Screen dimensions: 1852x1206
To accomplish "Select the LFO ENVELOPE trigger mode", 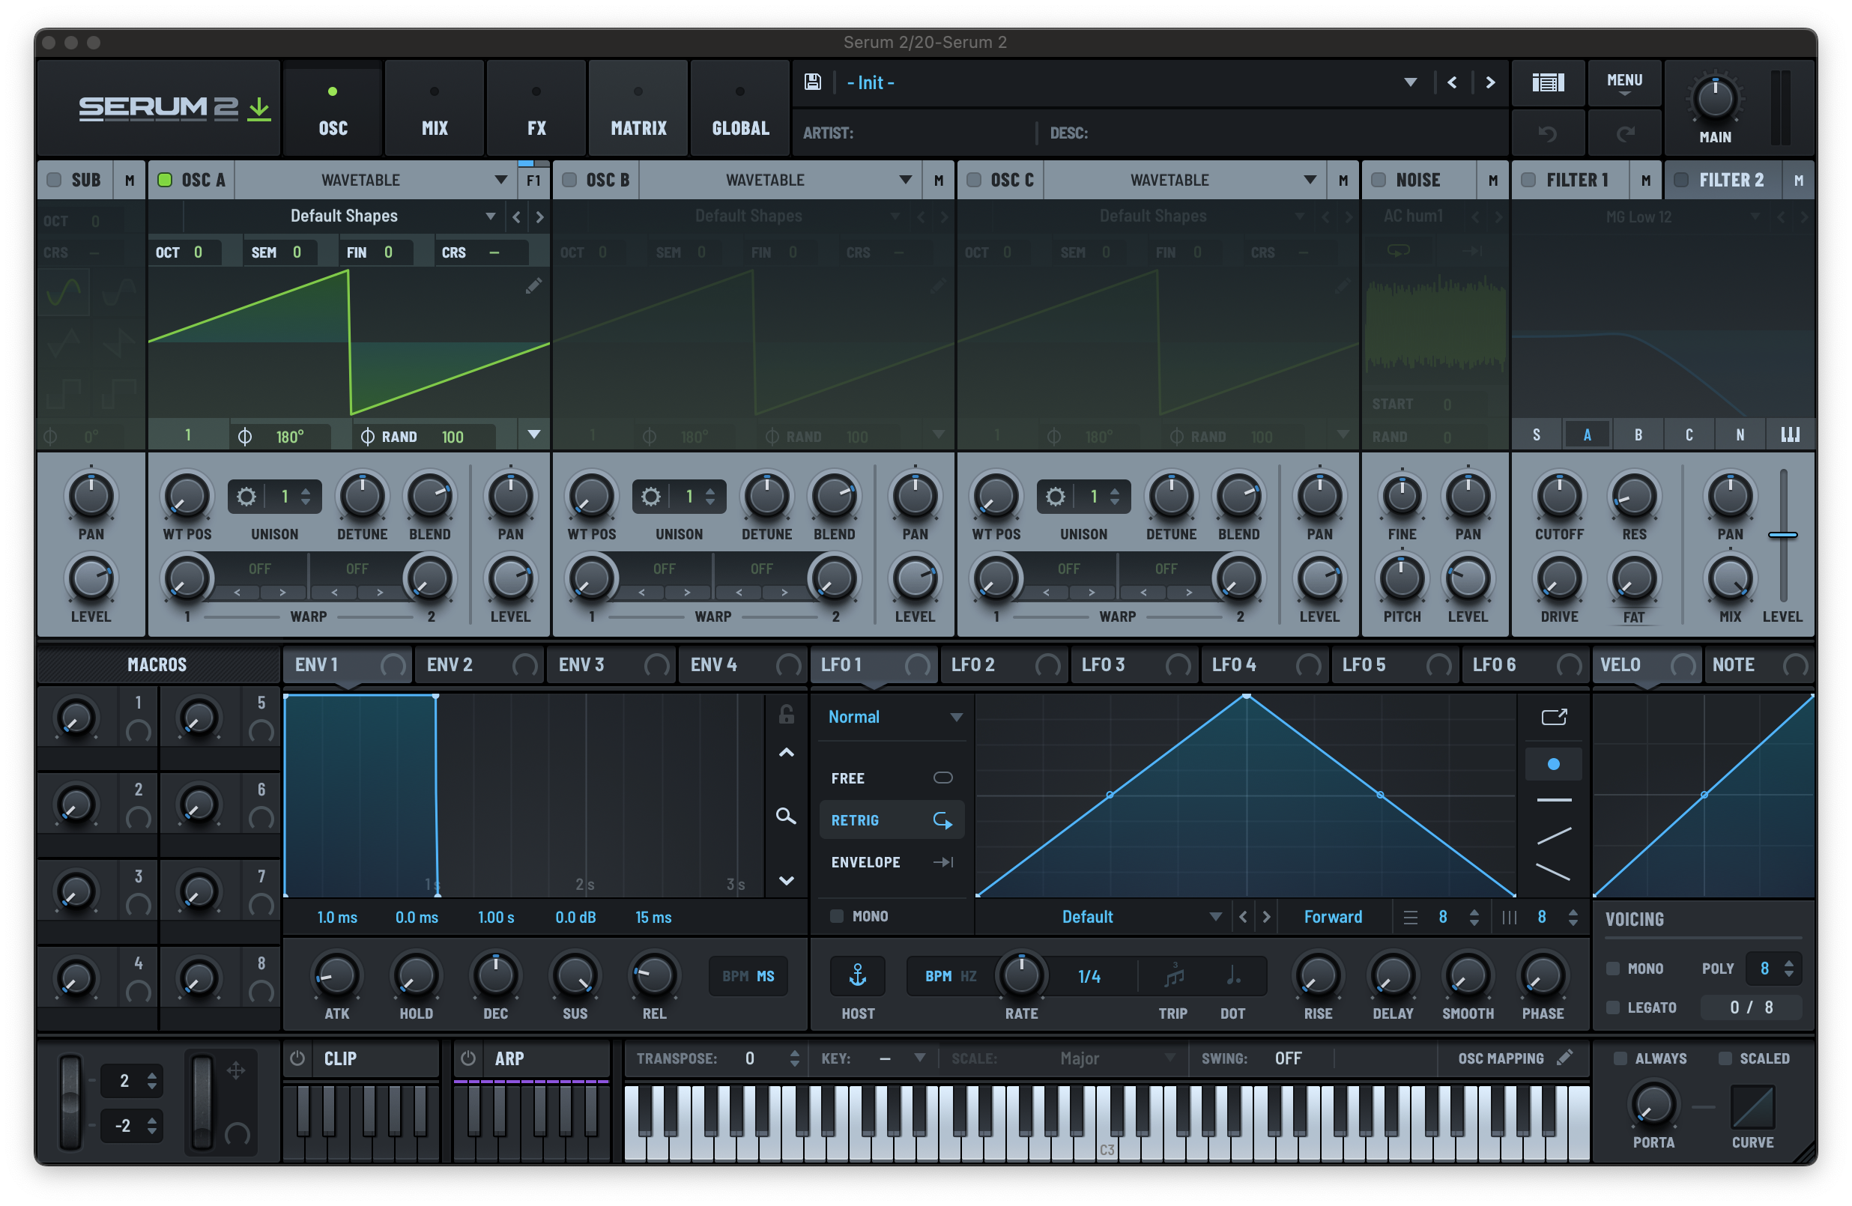I will point(892,862).
